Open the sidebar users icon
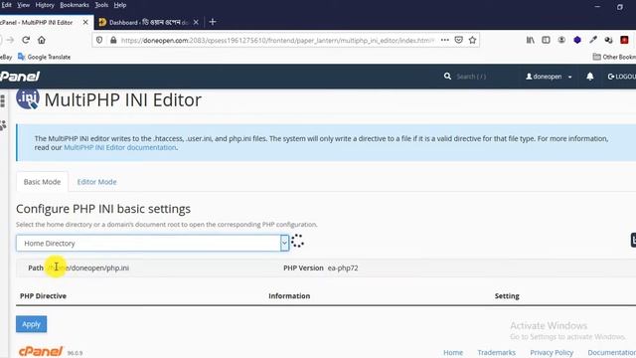 click(x=3, y=126)
